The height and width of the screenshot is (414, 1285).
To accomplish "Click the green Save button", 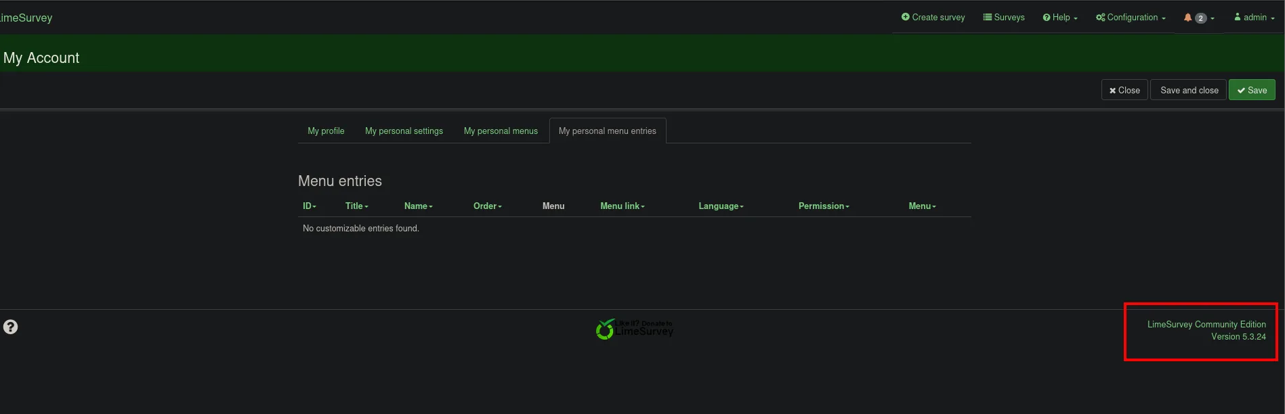I will click(x=1252, y=90).
